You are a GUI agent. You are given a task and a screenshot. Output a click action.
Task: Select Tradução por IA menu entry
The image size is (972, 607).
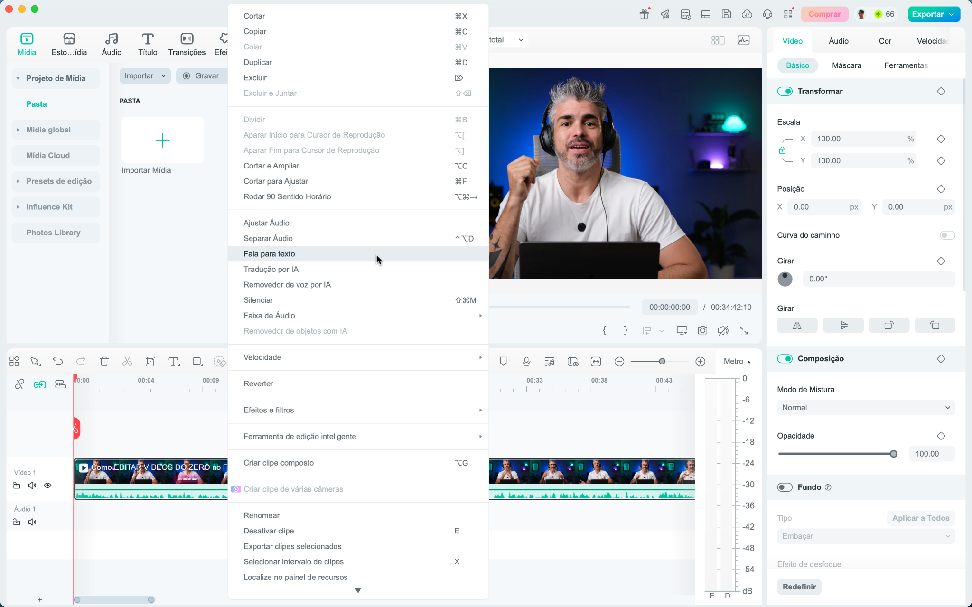coord(358,269)
